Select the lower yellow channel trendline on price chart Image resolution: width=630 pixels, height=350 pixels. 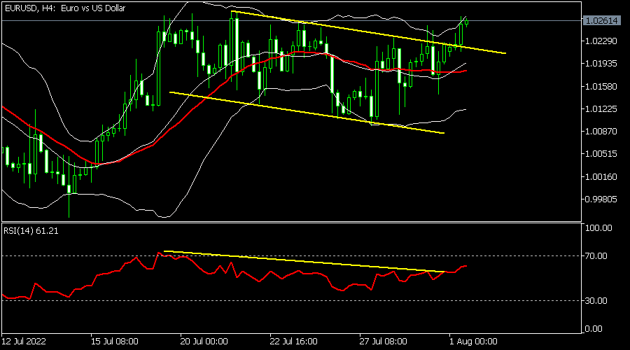point(307,113)
